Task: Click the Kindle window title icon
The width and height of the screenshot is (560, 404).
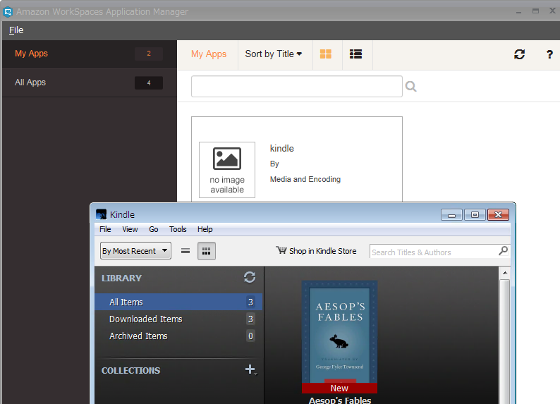Action: (102, 214)
